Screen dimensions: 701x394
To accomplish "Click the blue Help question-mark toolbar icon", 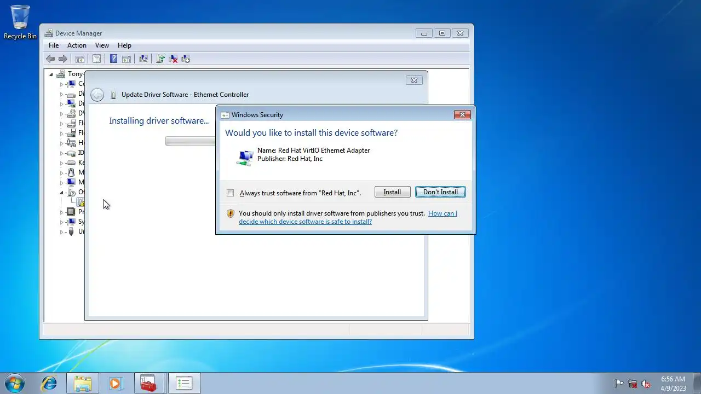I will coord(113,59).
